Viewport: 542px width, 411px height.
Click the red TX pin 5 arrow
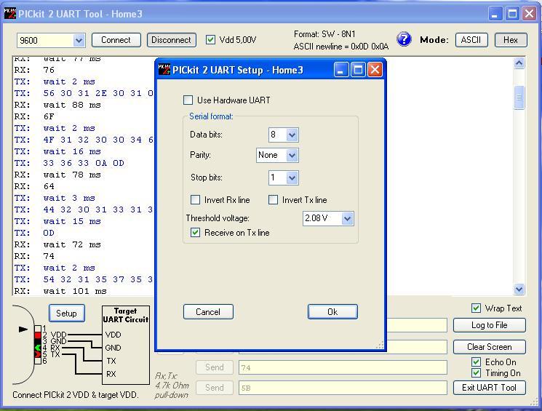38,354
